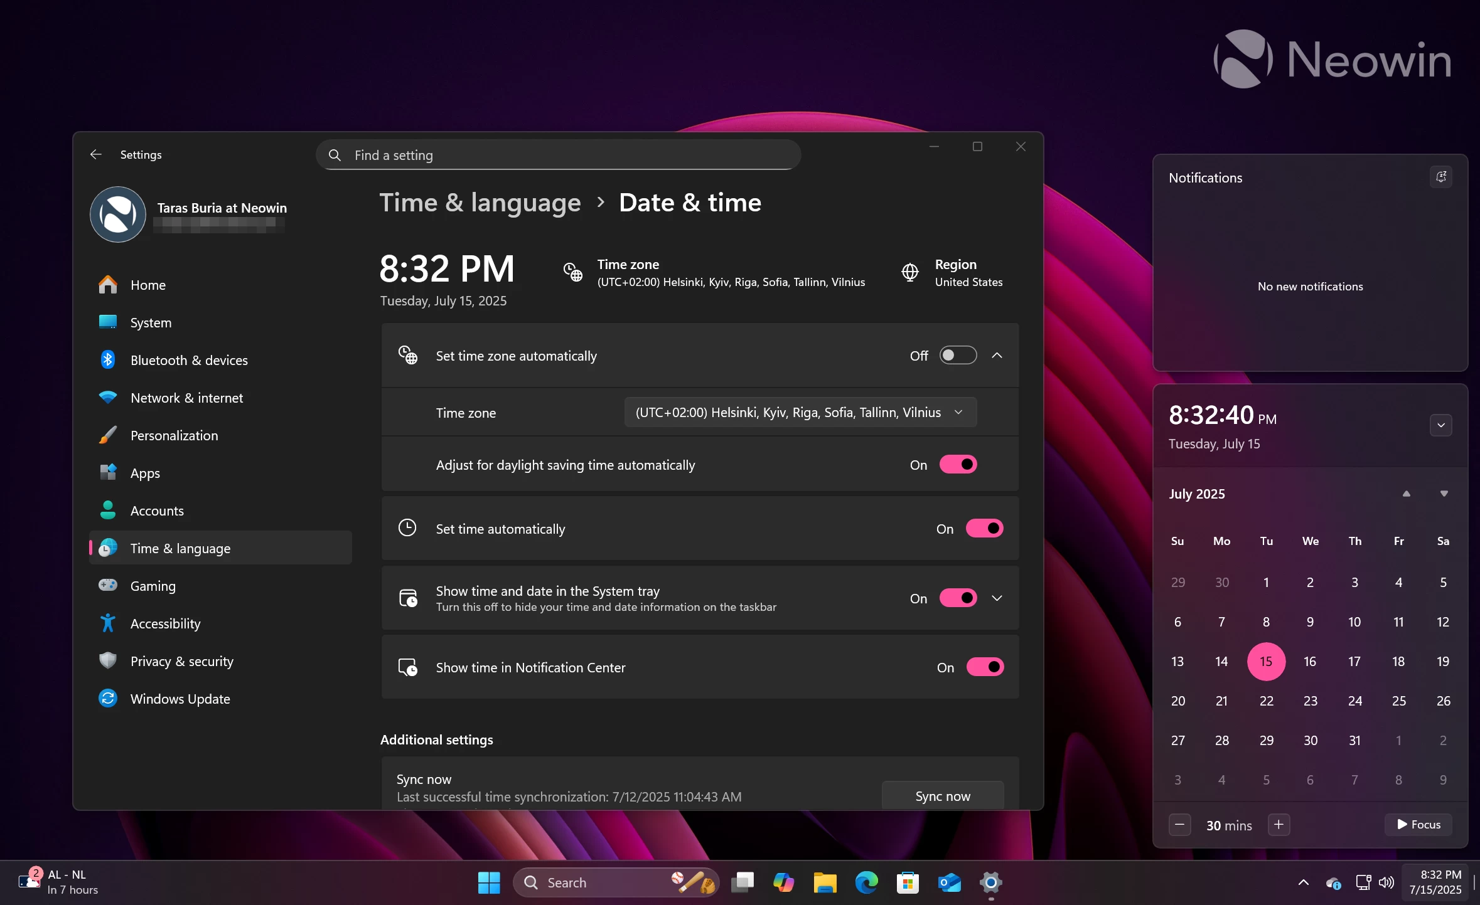The height and width of the screenshot is (905, 1480).
Task: Click the network tray icon
Action: [1363, 882]
